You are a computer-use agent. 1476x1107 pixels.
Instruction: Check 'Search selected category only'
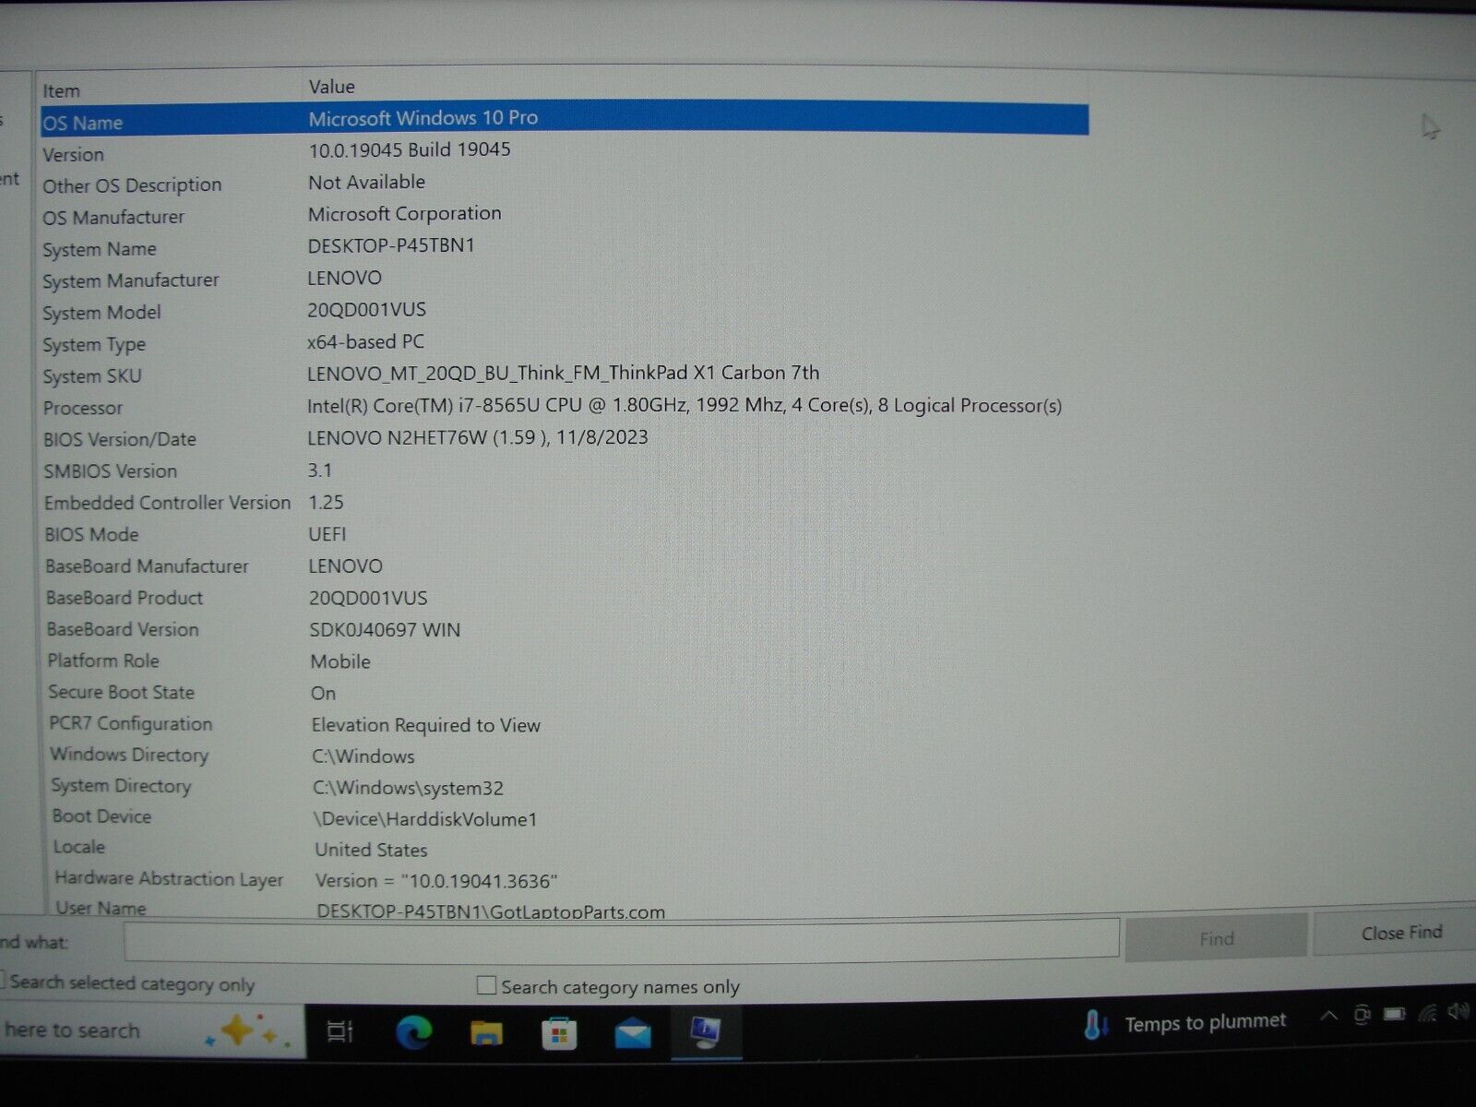(x=3, y=981)
